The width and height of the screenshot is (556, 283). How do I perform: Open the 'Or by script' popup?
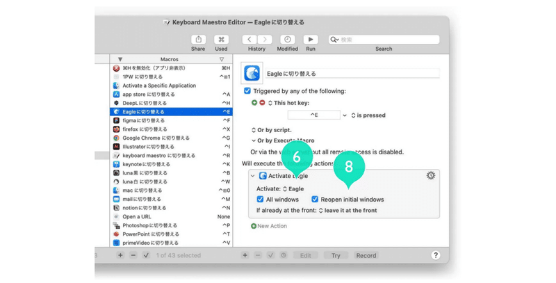272,130
